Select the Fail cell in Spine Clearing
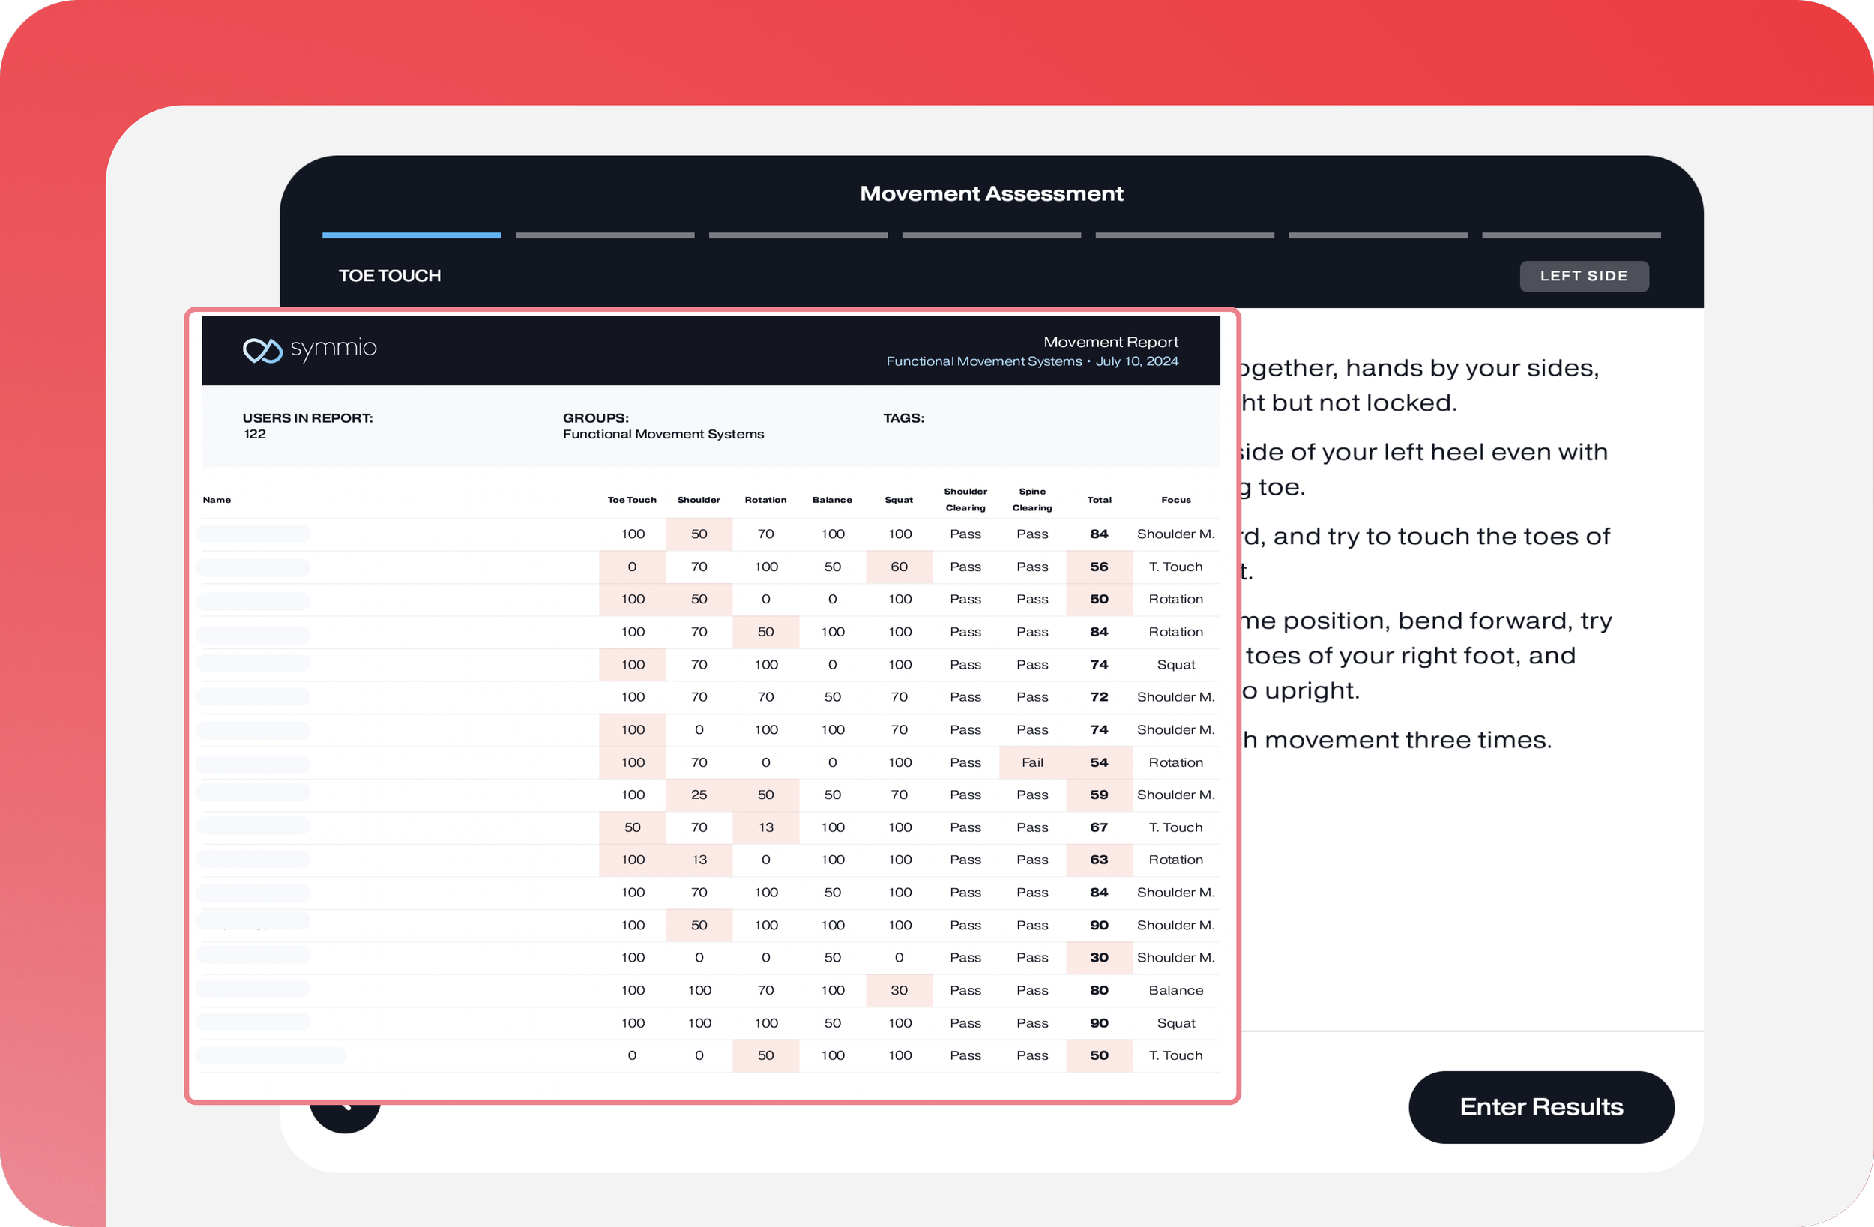1874x1227 pixels. tap(1031, 762)
